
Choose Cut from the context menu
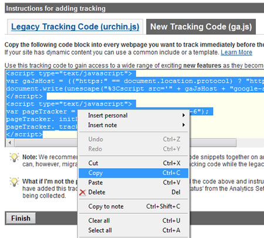point(133,163)
